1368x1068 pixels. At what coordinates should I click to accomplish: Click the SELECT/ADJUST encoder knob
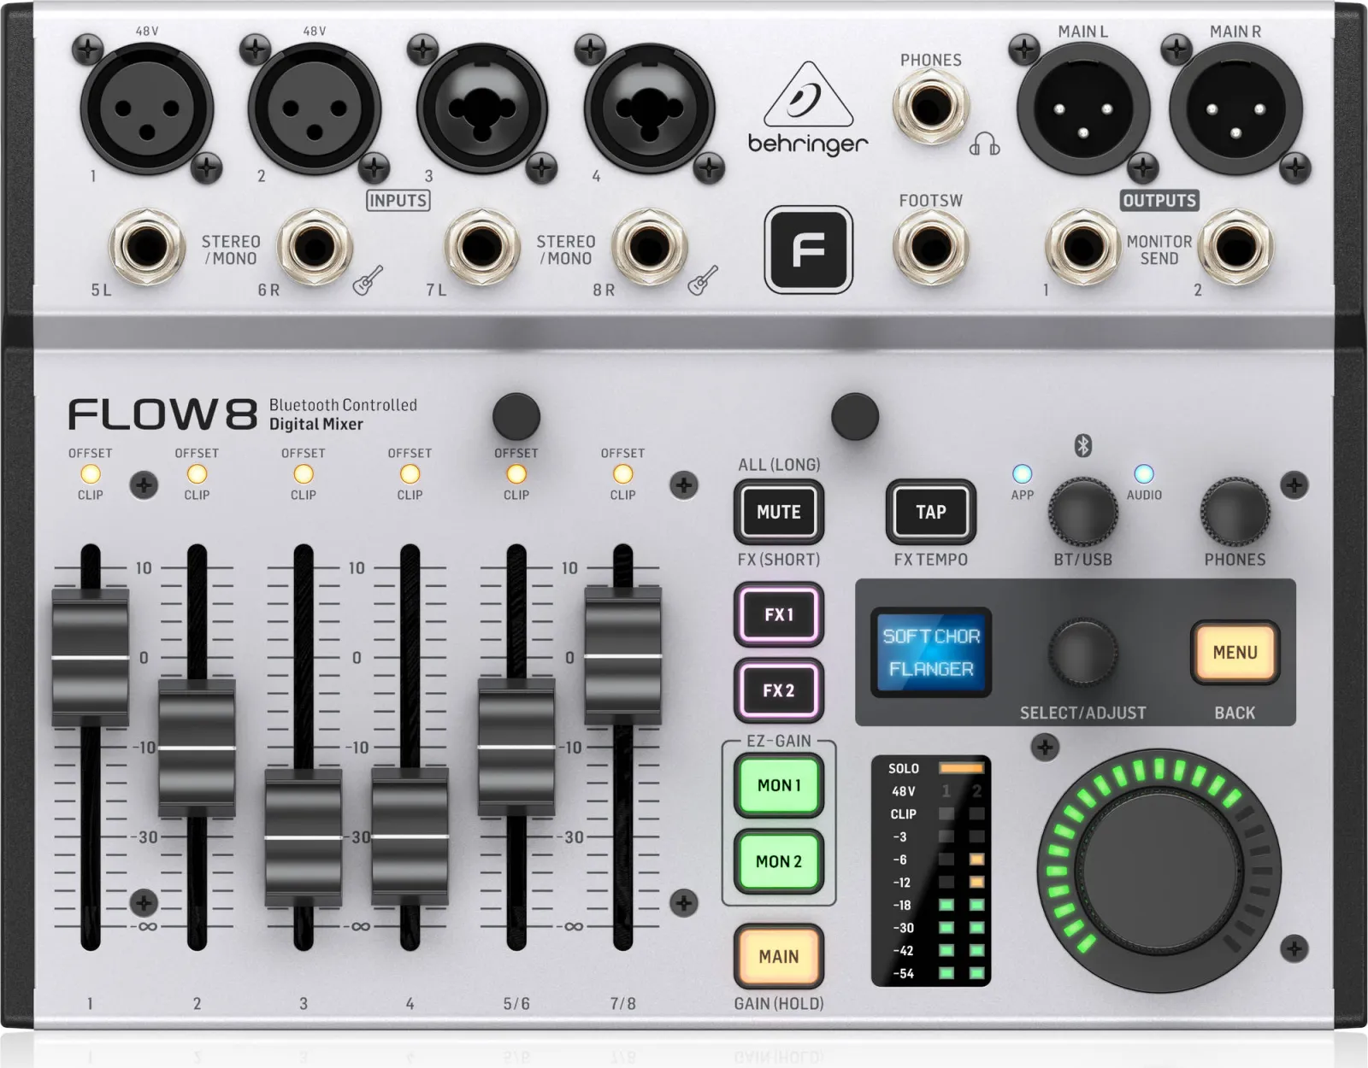point(1082,653)
